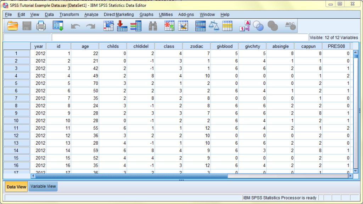Image resolution: width=363 pixels, height=204 pixels.
Task: Minimize the SPSS Data Editor window
Action: pyautogui.click(x=331, y=4)
